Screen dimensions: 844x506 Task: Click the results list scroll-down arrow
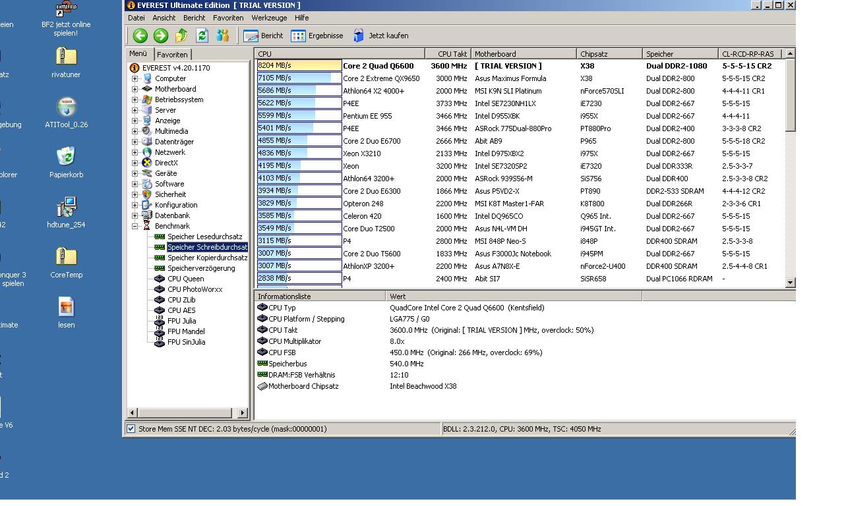[x=790, y=282]
